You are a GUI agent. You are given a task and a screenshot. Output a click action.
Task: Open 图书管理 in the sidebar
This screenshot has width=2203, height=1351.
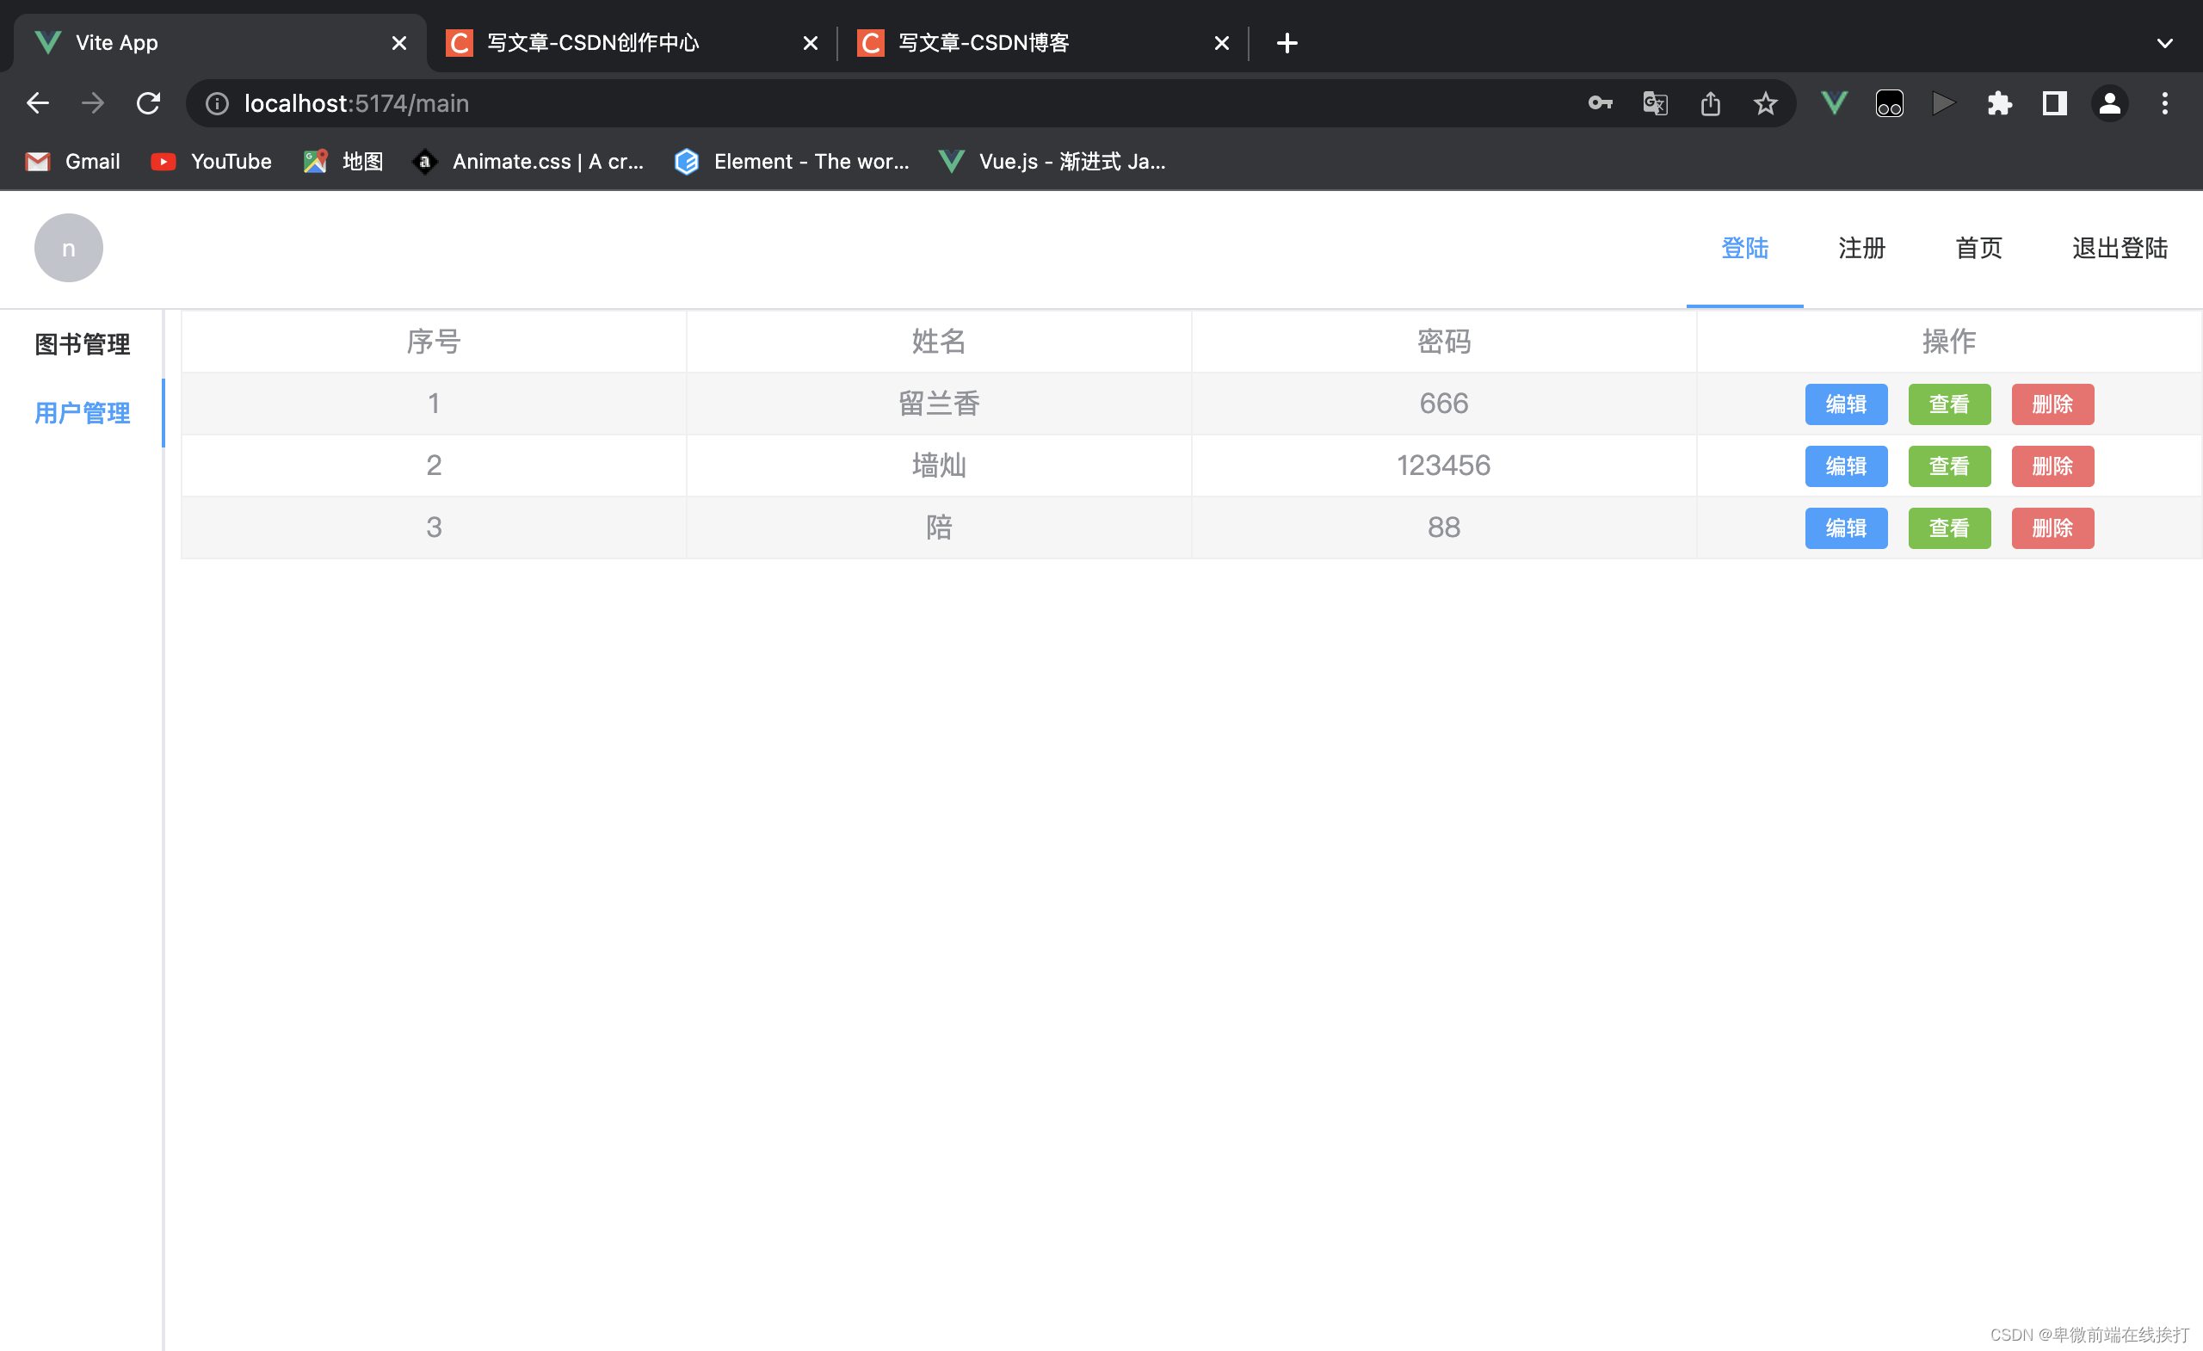(83, 344)
